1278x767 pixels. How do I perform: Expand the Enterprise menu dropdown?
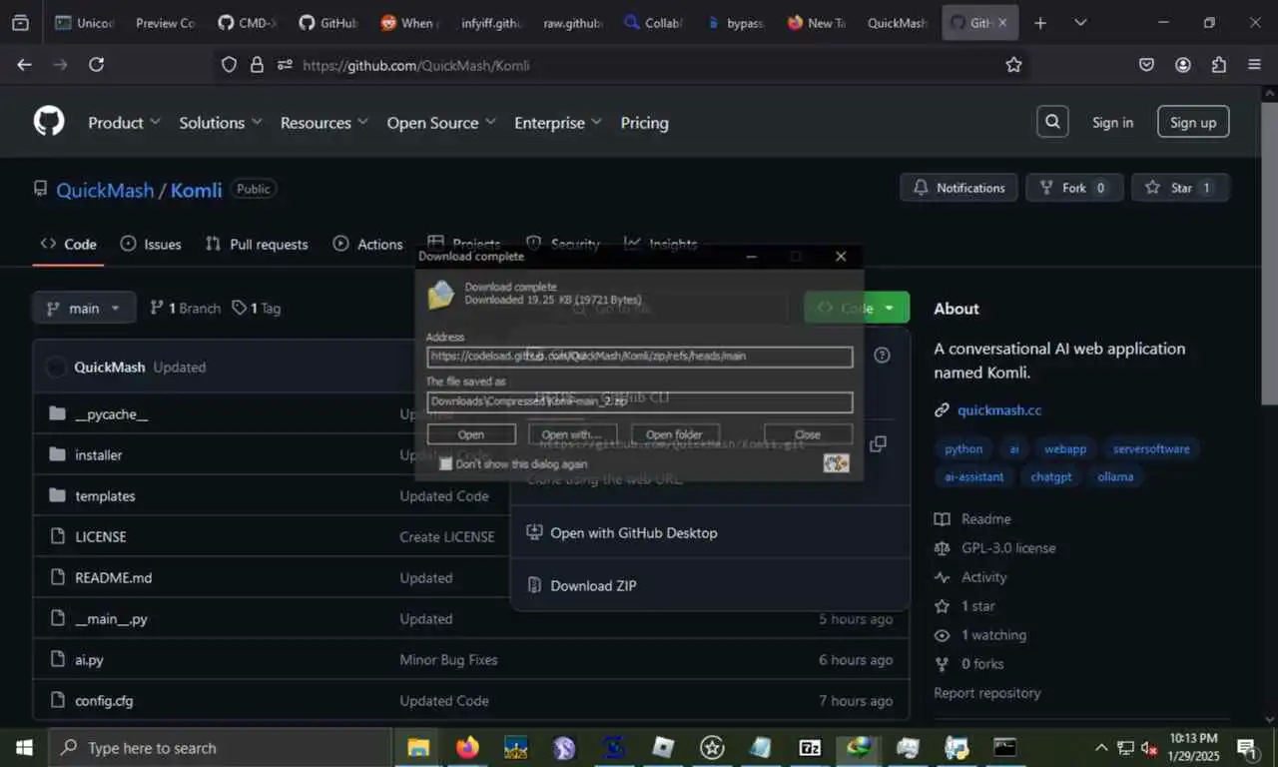558,122
